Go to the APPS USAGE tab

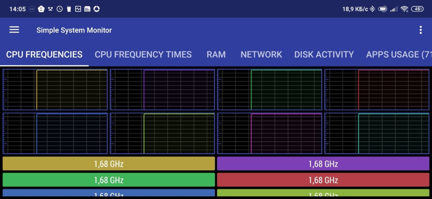coord(399,55)
